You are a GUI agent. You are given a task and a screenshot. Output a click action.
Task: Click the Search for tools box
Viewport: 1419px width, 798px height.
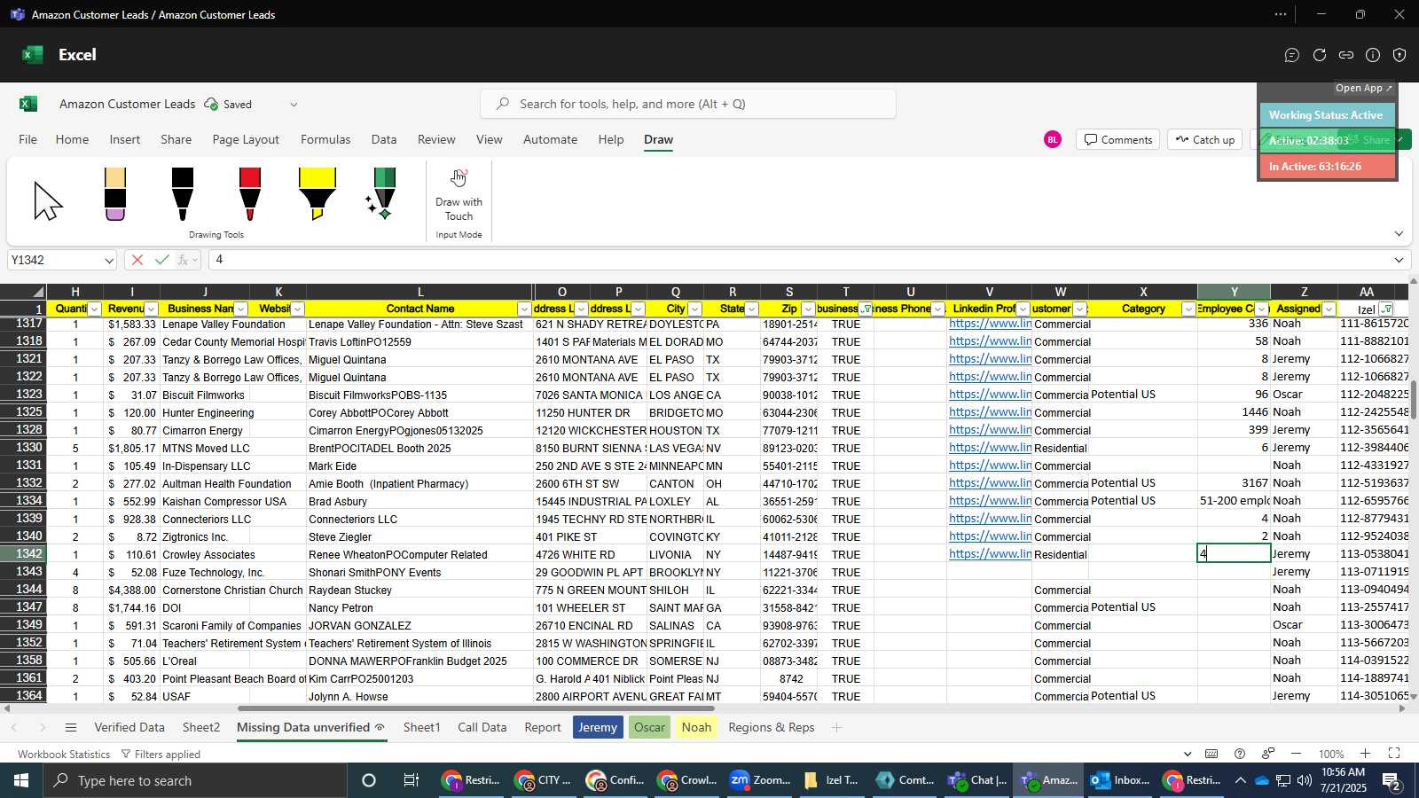click(x=688, y=104)
